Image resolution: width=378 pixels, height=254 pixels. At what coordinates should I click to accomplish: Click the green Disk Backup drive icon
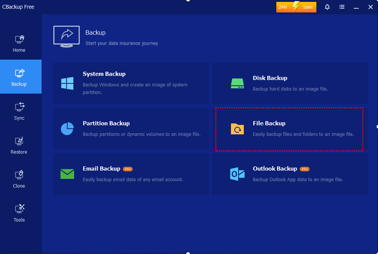237,83
